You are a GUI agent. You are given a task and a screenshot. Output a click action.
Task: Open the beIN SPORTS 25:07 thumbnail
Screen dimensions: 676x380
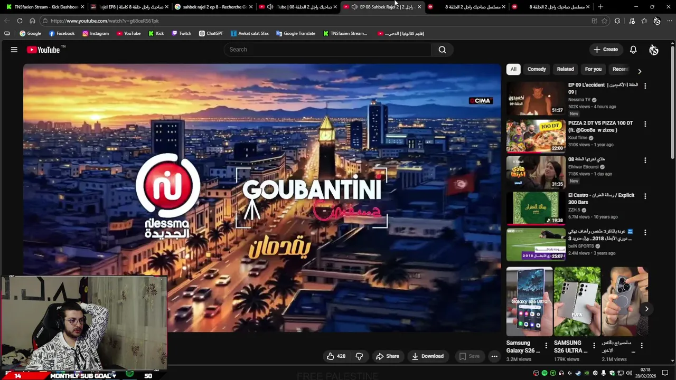536,244
